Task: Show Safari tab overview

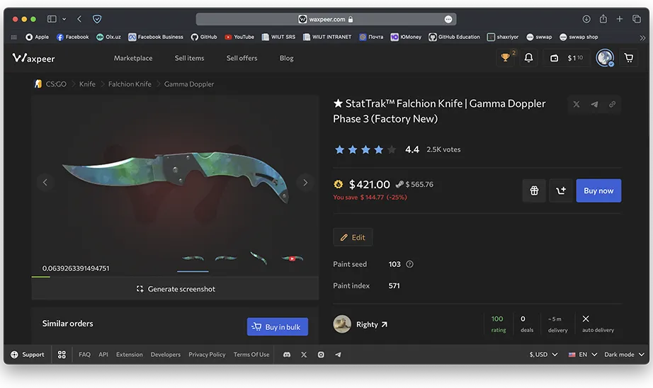Action: click(x=637, y=18)
